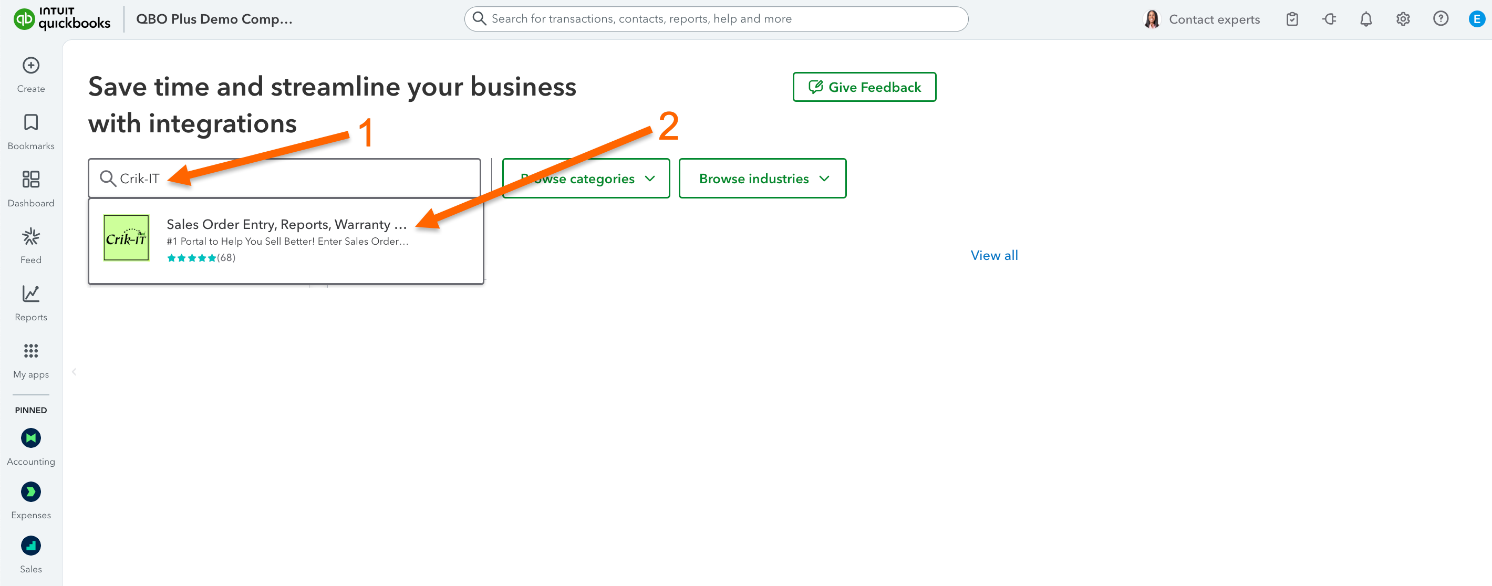Open pinned Expenses menu item
Image resolution: width=1492 pixels, height=586 pixels.
pos(30,492)
